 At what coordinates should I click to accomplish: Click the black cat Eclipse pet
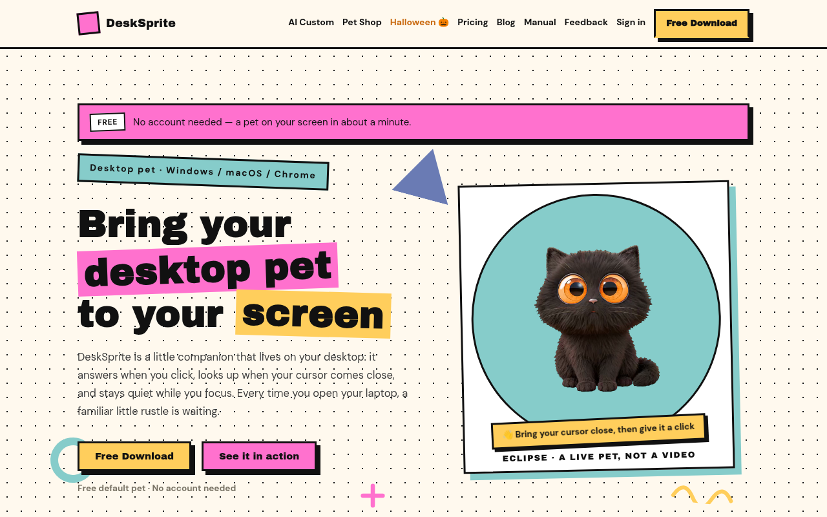[x=596, y=318]
